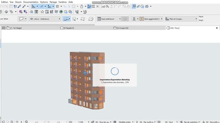Viewport: 220px width, 123px height.
Task: Open the wall tool settings dropdown
Action: coord(22,19)
